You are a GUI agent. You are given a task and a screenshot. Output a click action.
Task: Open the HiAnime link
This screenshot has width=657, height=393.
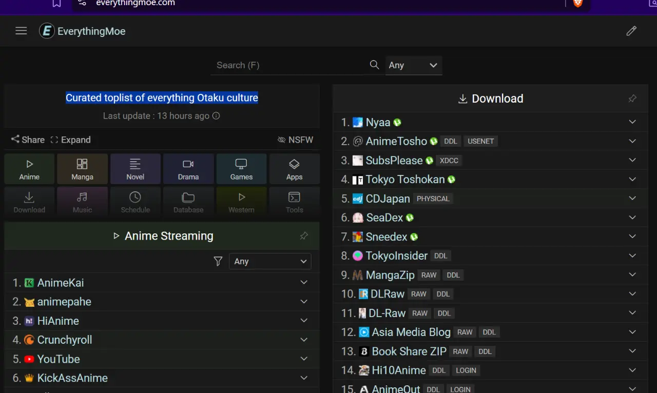click(x=58, y=321)
